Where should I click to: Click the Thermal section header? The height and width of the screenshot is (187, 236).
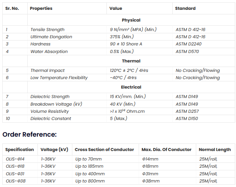pos(131,61)
